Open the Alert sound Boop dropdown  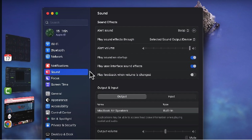click(x=183, y=31)
